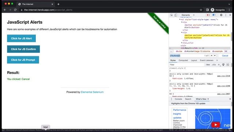Screen dimensions: 234x132
Task: Switch drawer to the Search tab
Action: (188, 99)
